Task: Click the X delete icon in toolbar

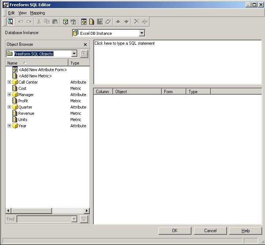Action: pyautogui.click(x=137, y=22)
